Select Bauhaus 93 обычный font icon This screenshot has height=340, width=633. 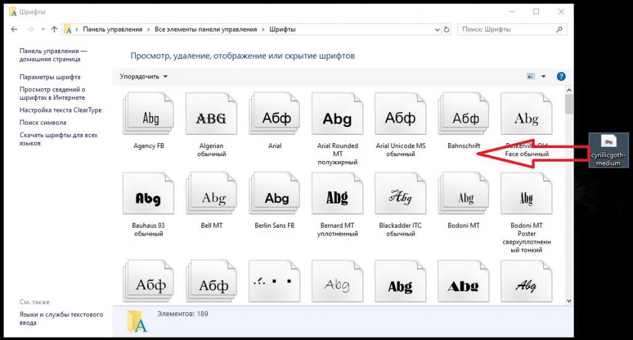148,194
